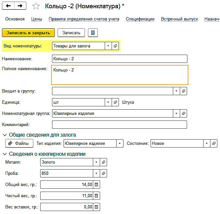Viewport: 220px width, 214px height.
Task: Open calculator for Вес вставок field
Action: 96,207
